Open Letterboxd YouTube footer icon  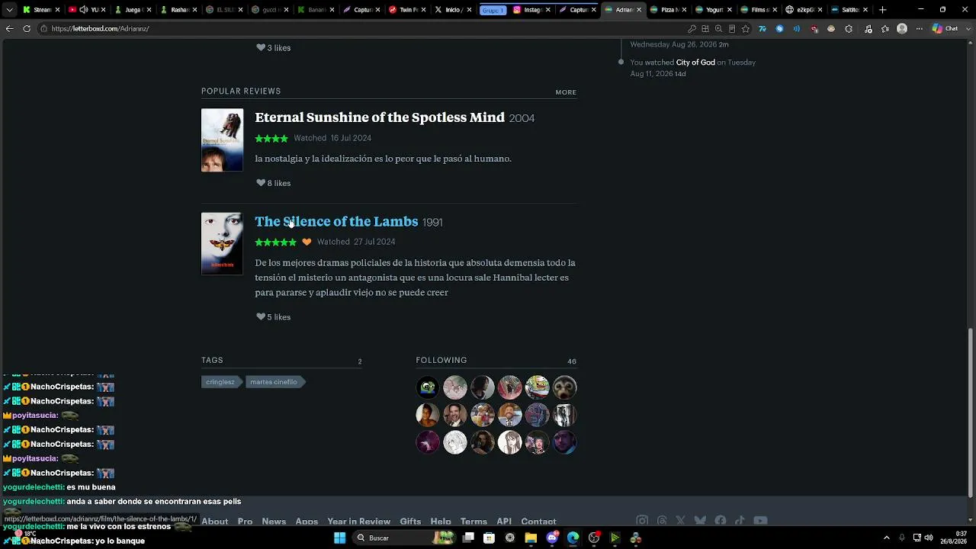click(760, 521)
